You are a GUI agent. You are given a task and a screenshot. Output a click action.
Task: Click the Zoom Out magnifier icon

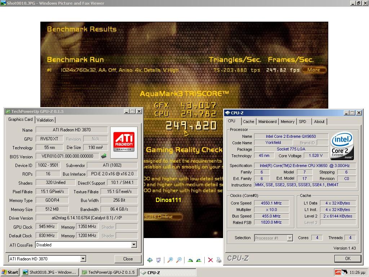pyautogui.click(x=179, y=260)
